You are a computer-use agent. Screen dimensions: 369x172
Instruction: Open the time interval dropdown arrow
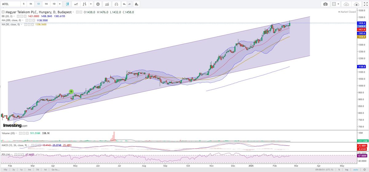point(60,4)
